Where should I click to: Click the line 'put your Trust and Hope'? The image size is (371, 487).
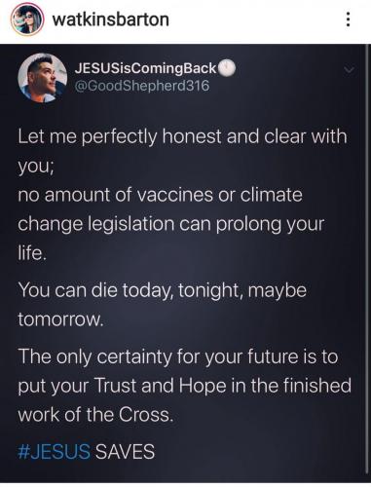pos(185,386)
